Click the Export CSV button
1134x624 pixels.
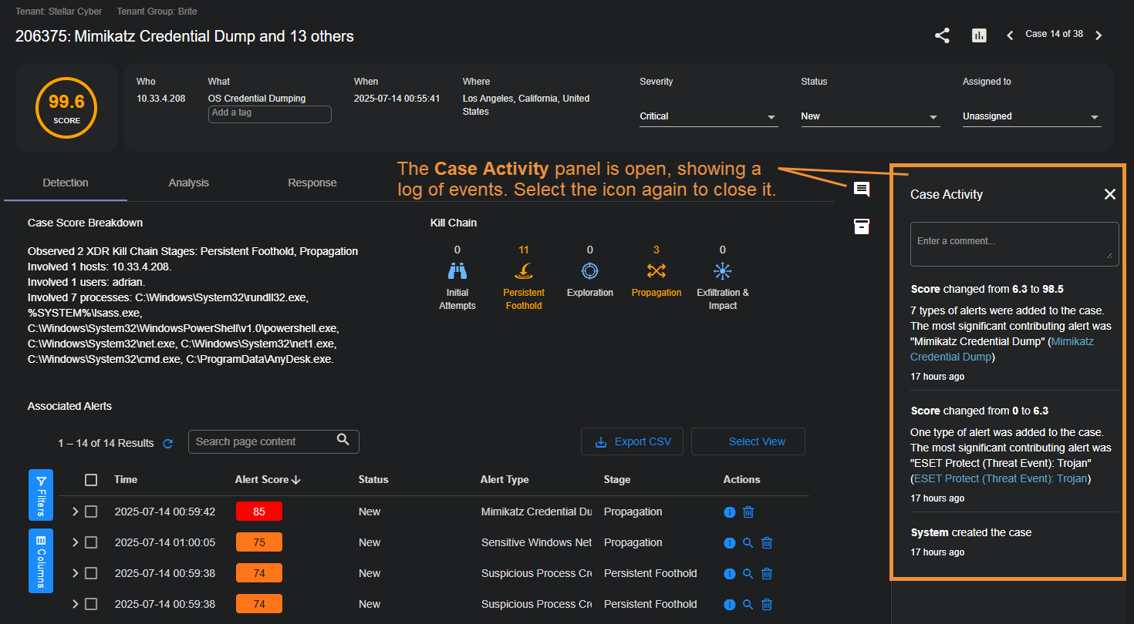coord(633,441)
